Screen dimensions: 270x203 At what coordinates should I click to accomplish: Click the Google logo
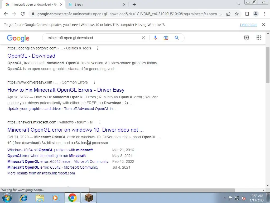18,38
